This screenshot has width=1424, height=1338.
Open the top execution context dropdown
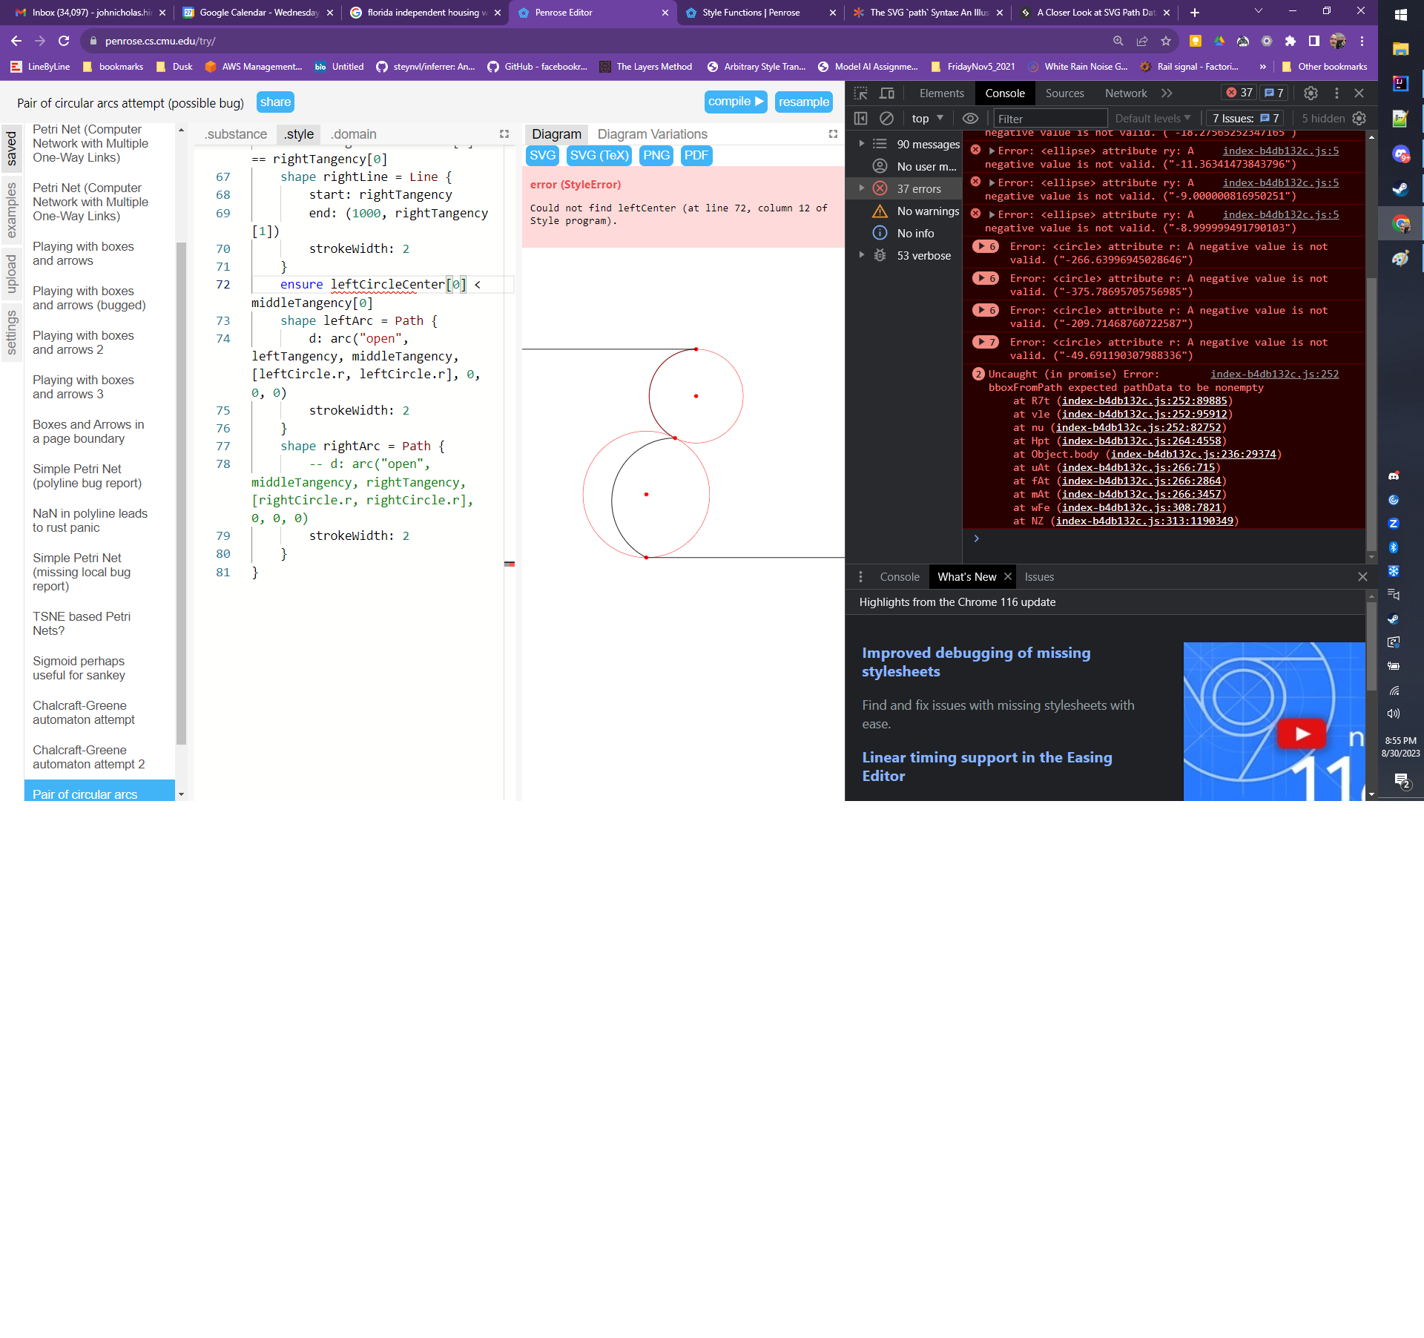[926, 118]
